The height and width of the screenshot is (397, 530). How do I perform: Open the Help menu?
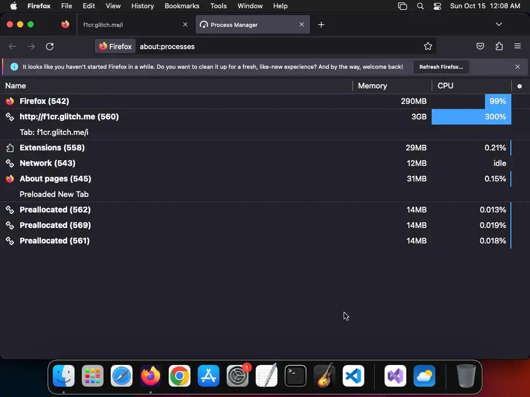pos(281,6)
